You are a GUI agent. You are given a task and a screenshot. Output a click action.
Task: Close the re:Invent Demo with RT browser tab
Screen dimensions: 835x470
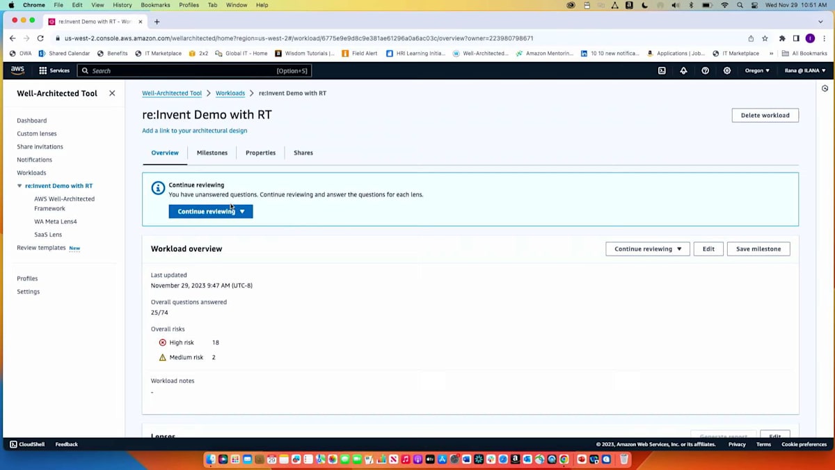141,22
